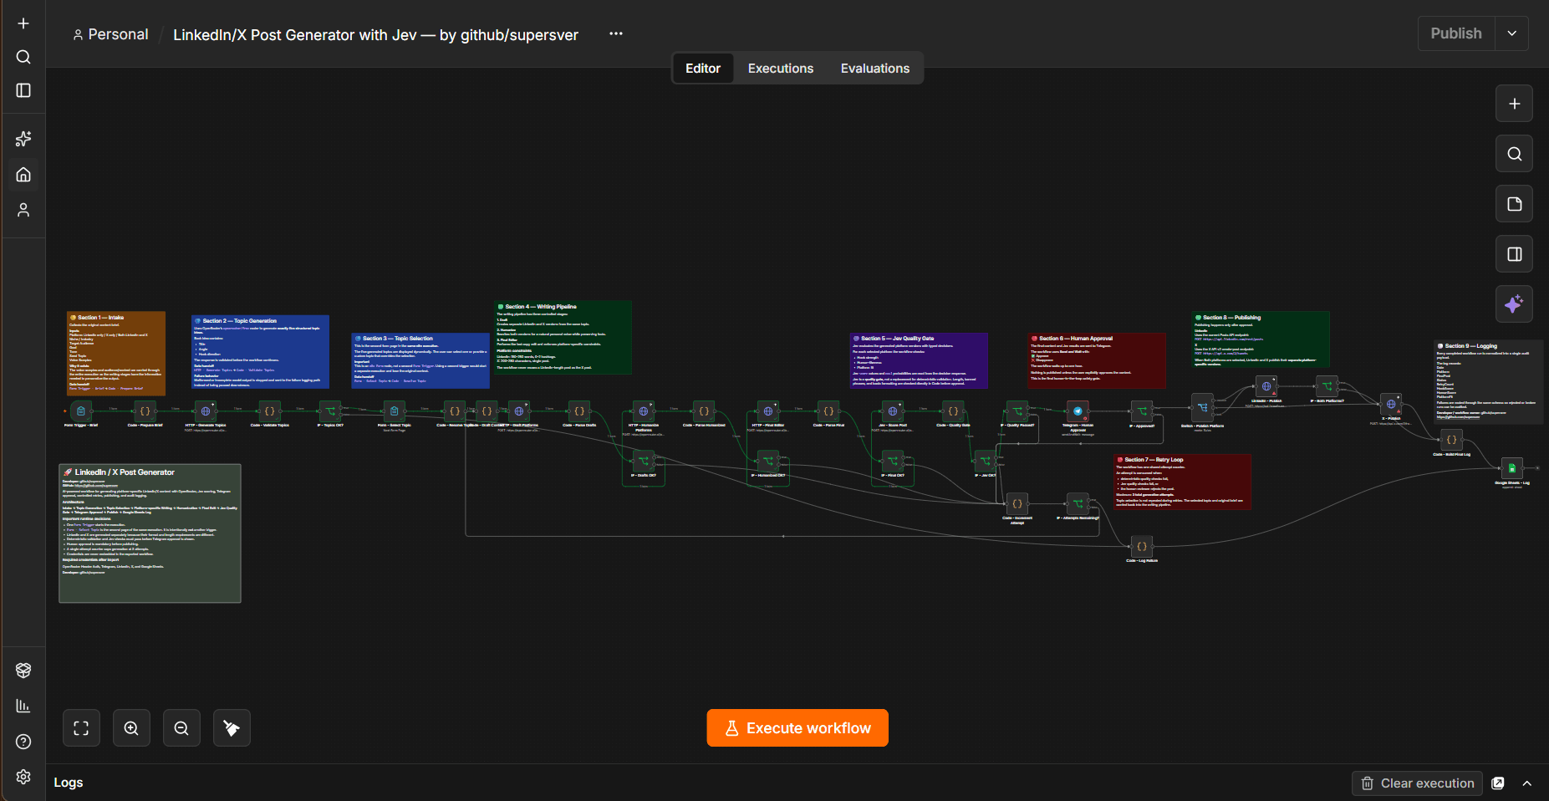The height and width of the screenshot is (801, 1549).
Task: Switch to the Evaluations tab
Action: pos(874,69)
